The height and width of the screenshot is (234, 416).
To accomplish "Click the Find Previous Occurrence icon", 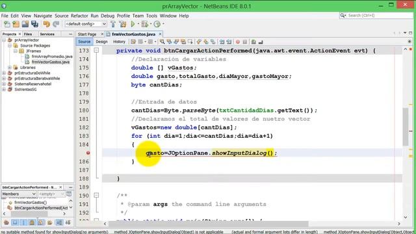I will point(169,42).
